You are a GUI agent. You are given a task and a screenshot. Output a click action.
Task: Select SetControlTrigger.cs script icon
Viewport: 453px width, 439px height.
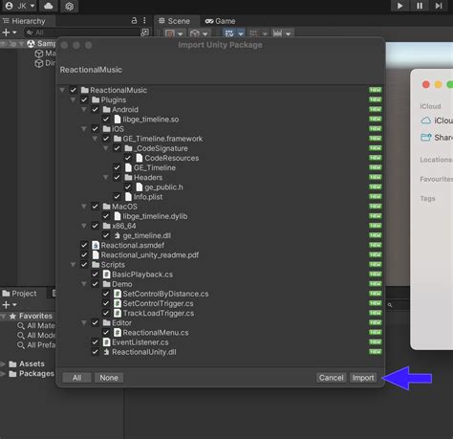pos(118,303)
